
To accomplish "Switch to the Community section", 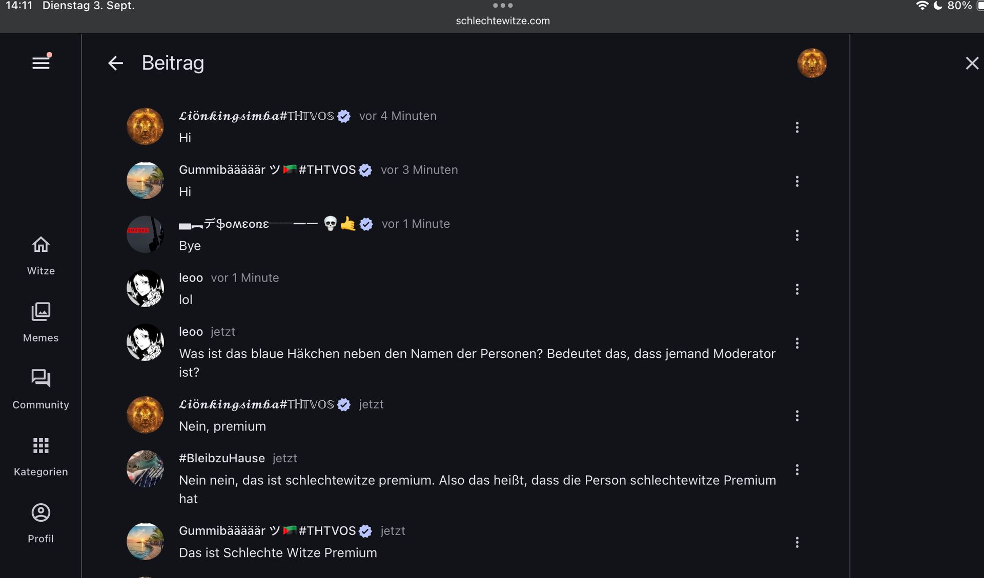I will click(x=41, y=389).
